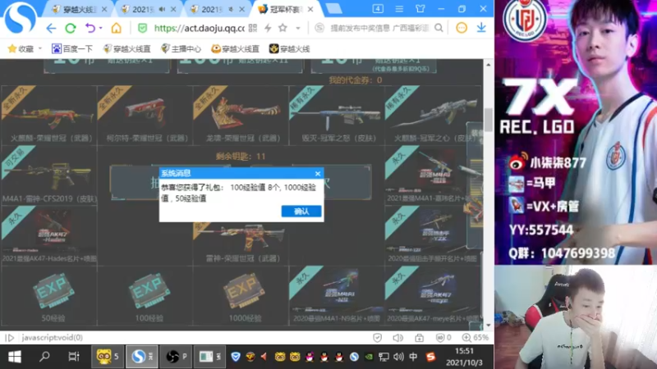Go back with the browser back arrow

(51, 28)
